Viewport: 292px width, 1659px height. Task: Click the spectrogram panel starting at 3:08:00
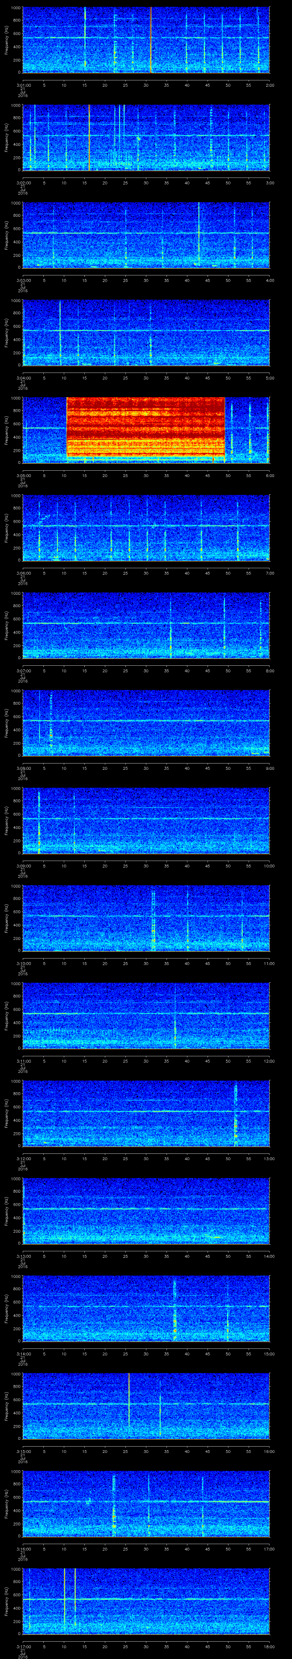pyautogui.click(x=146, y=723)
